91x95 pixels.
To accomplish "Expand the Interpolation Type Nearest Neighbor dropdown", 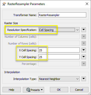I will point(59,79).
